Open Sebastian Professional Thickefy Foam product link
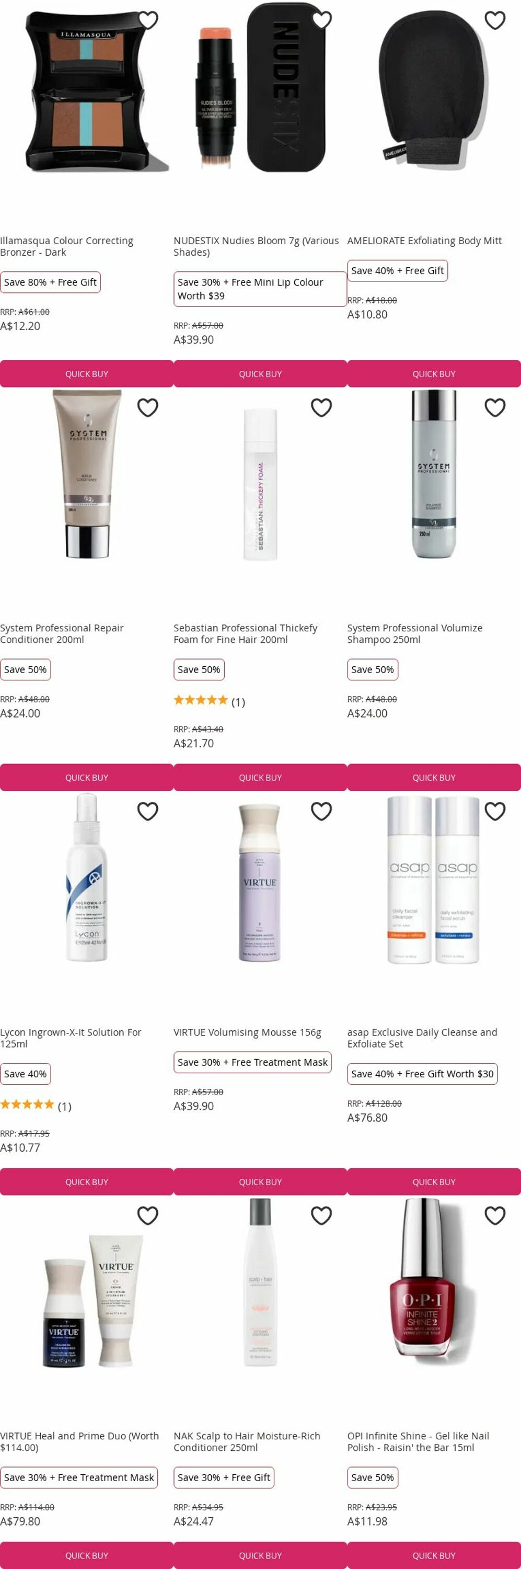The height and width of the screenshot is (1569, 521). click(x=245, y=633)
